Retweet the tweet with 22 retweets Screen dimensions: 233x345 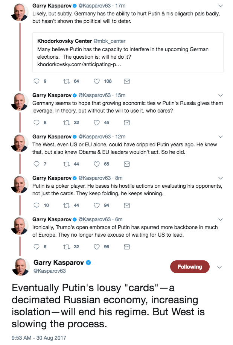67,123
